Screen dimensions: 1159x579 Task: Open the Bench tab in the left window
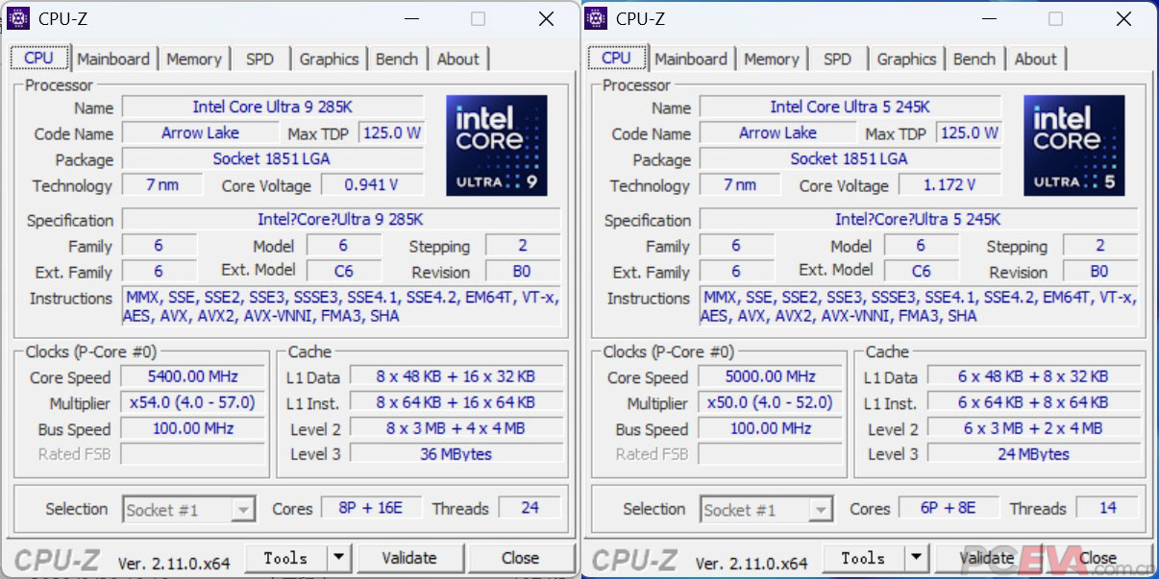(397, 59)
